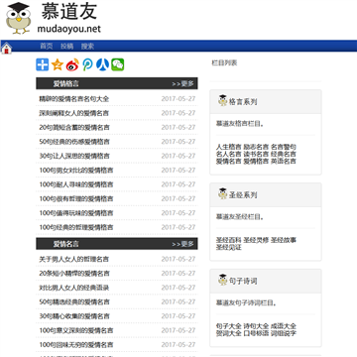The height and width of the screenshot is (357, 357).
Task: Click the owl icon beside 圣经系列
Action: coord(223,193)
